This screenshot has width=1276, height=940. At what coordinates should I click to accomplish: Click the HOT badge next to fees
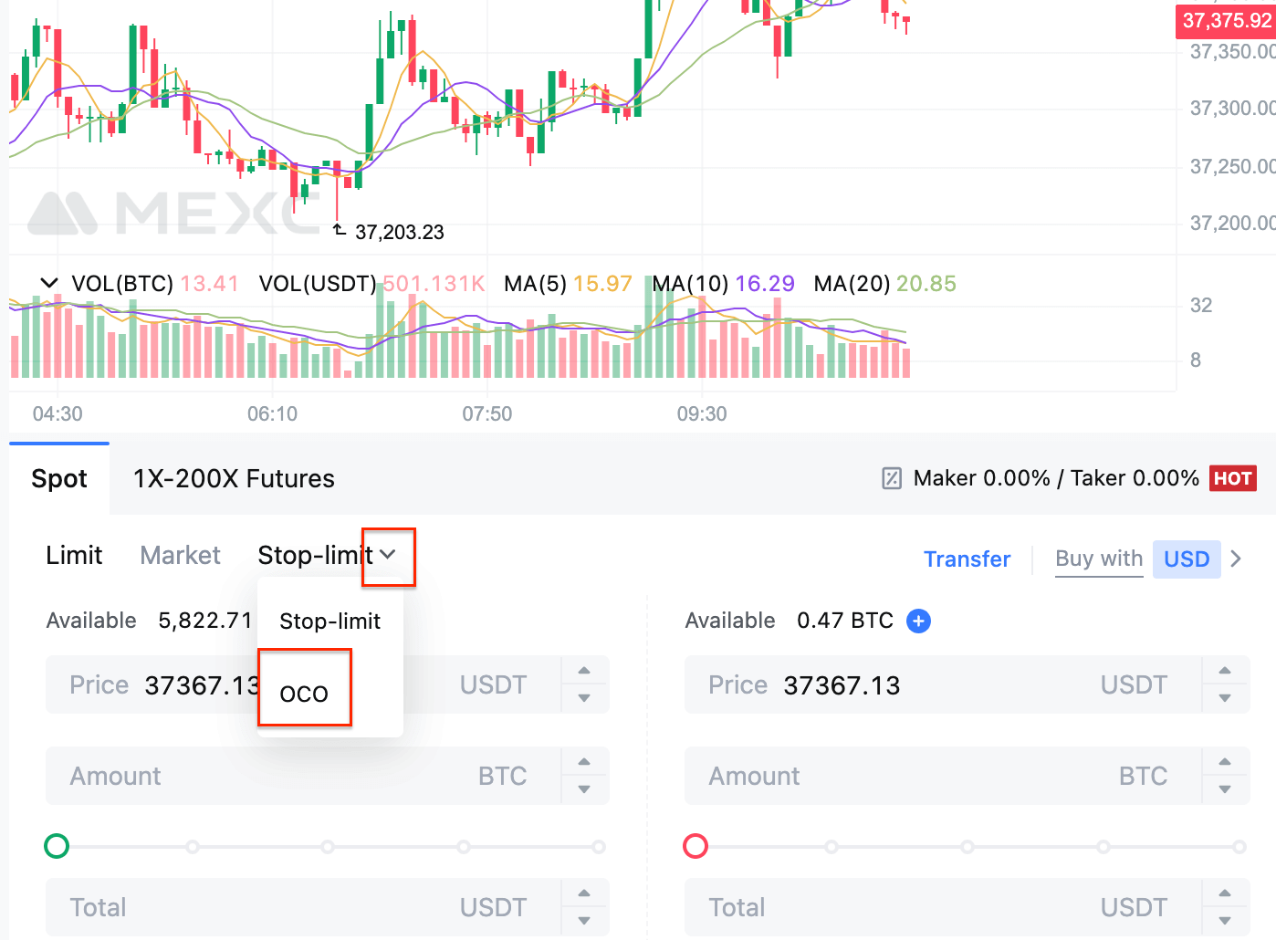pyautogui.click(x=1232, y=478)
